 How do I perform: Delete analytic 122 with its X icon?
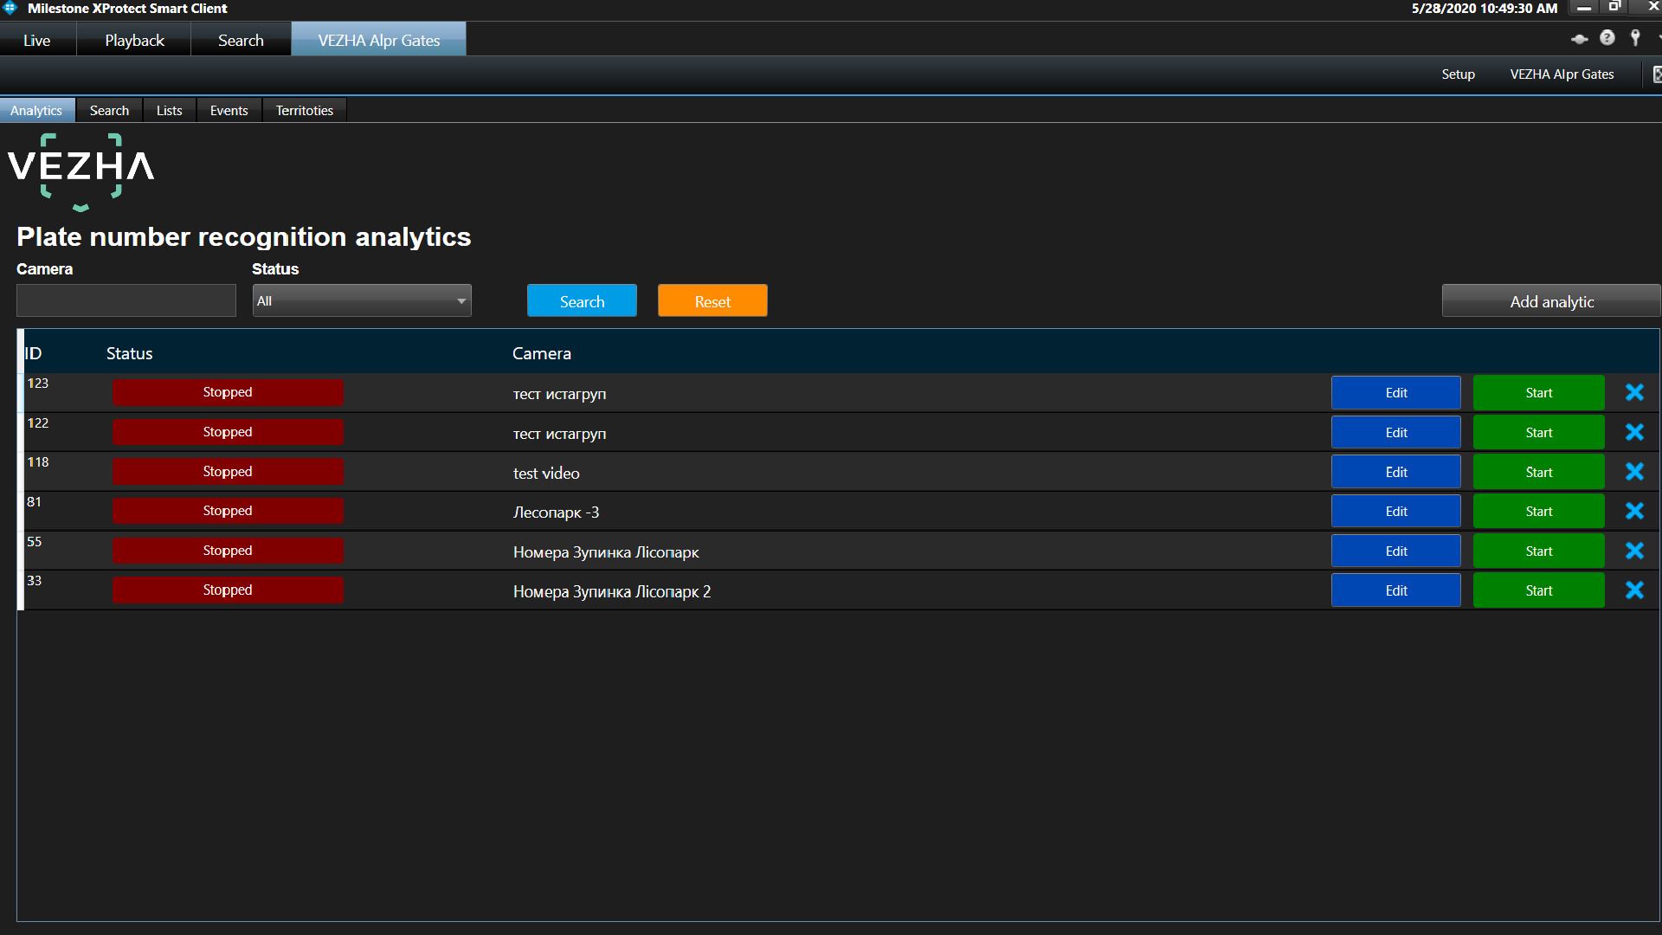click(1634, 432)
